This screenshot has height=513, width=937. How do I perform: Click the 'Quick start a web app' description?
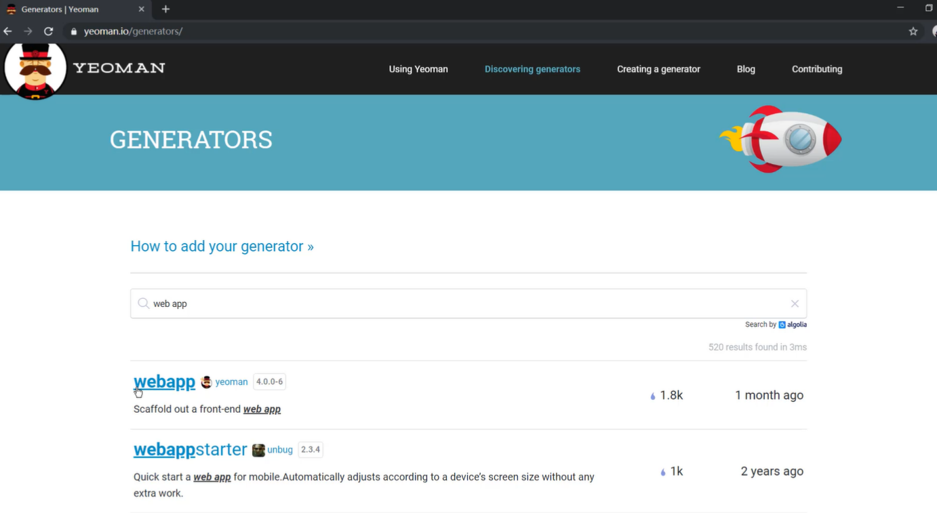pyautogui.click(x=364, y=485)
